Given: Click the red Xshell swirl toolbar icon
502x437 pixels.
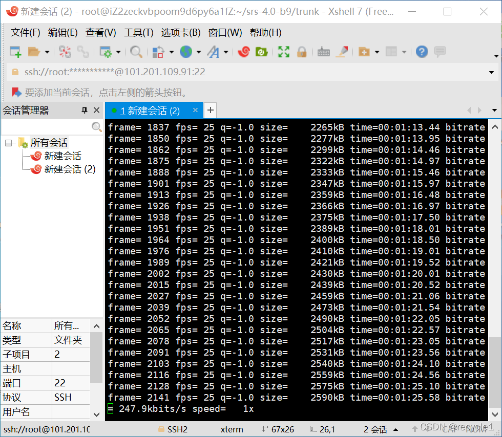Looking at the screenshot, I should [x=244, y=52].
